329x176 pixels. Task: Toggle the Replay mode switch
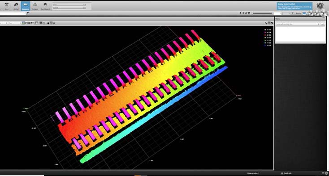coord(305,13)
